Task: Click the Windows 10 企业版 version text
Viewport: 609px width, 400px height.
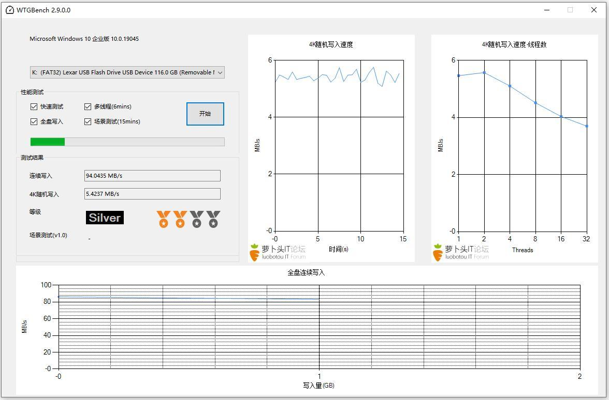Action: point(84,39)
